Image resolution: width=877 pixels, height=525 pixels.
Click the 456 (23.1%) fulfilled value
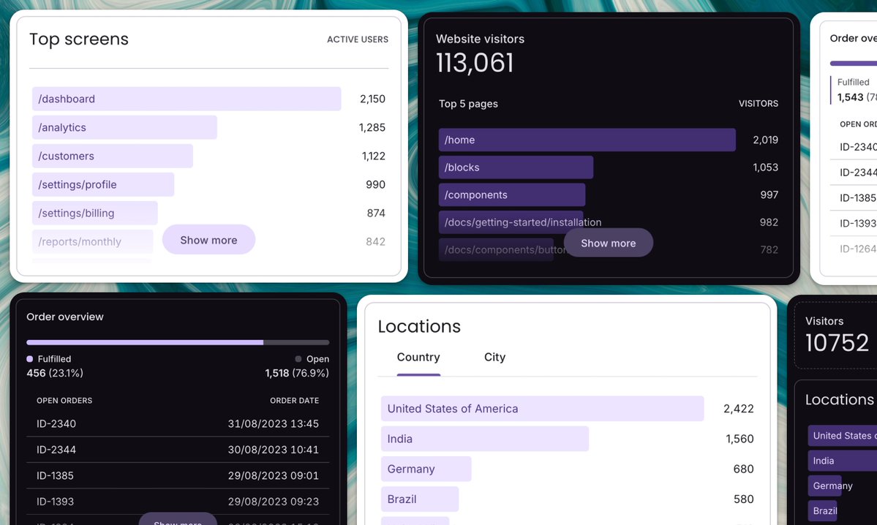coord(55,373)
